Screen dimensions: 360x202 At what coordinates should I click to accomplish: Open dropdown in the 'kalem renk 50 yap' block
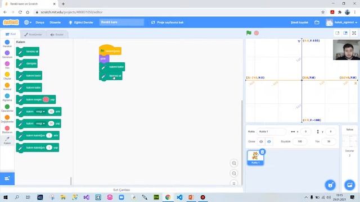pyautogui.click(x=40, y=123)
